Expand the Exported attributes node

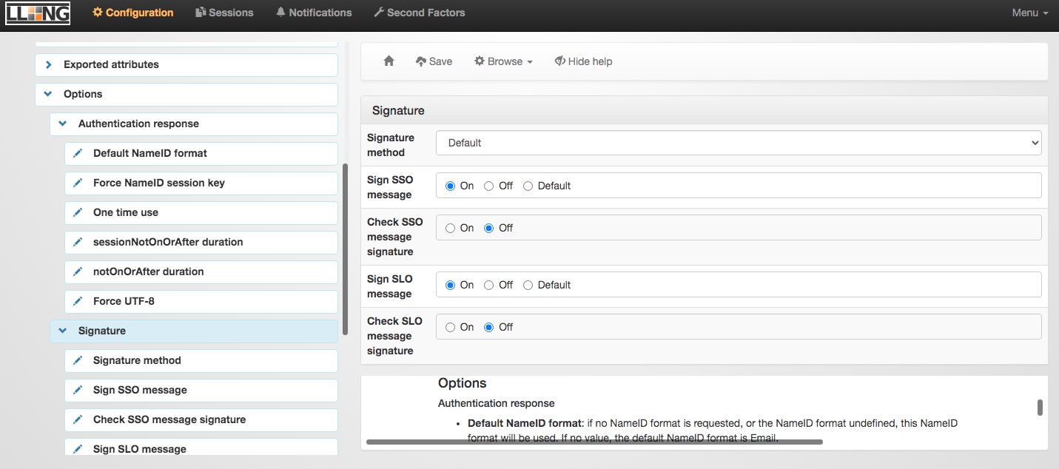(x=49, y=64)
